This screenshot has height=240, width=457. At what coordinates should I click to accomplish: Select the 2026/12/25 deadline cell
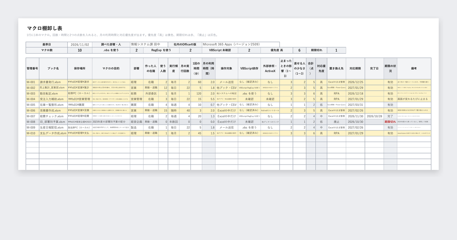point(355,82)
